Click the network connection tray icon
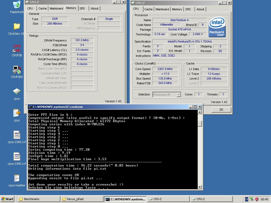Viewport: 271px width, 203px height. coord(252,199)
